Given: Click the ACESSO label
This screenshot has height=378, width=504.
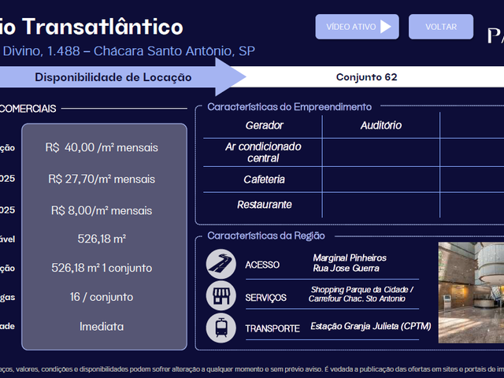Looking at the screenshot, I should pyautogui.click(x=262, y=265).
